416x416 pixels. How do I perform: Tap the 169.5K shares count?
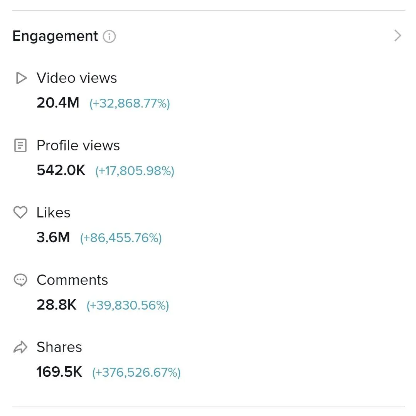click(59, 372)
